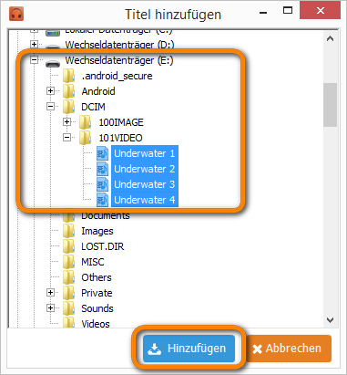The width and height of the screenshot is (347, 375).
Task: Expand the Sounds folder node
Action: (x=51, y=308)
